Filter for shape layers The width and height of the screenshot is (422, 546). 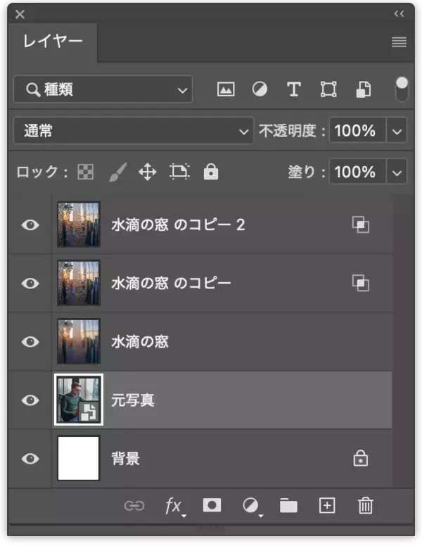coord(328,89)
